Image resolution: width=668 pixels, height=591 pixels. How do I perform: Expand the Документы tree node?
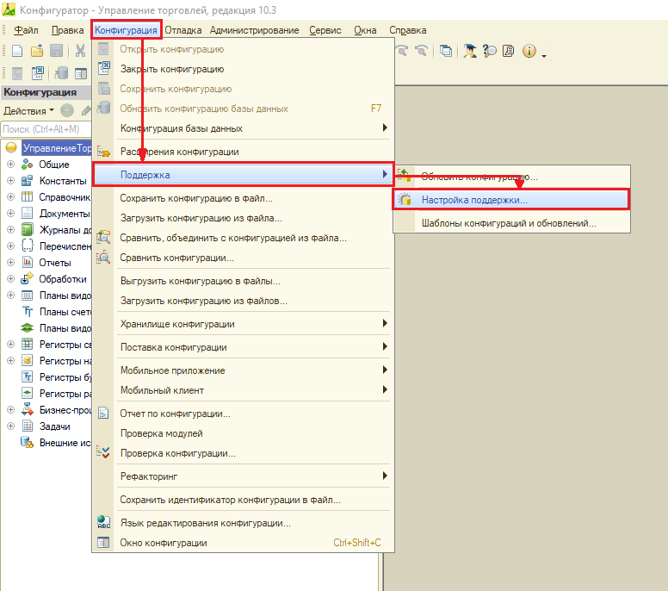10,213
